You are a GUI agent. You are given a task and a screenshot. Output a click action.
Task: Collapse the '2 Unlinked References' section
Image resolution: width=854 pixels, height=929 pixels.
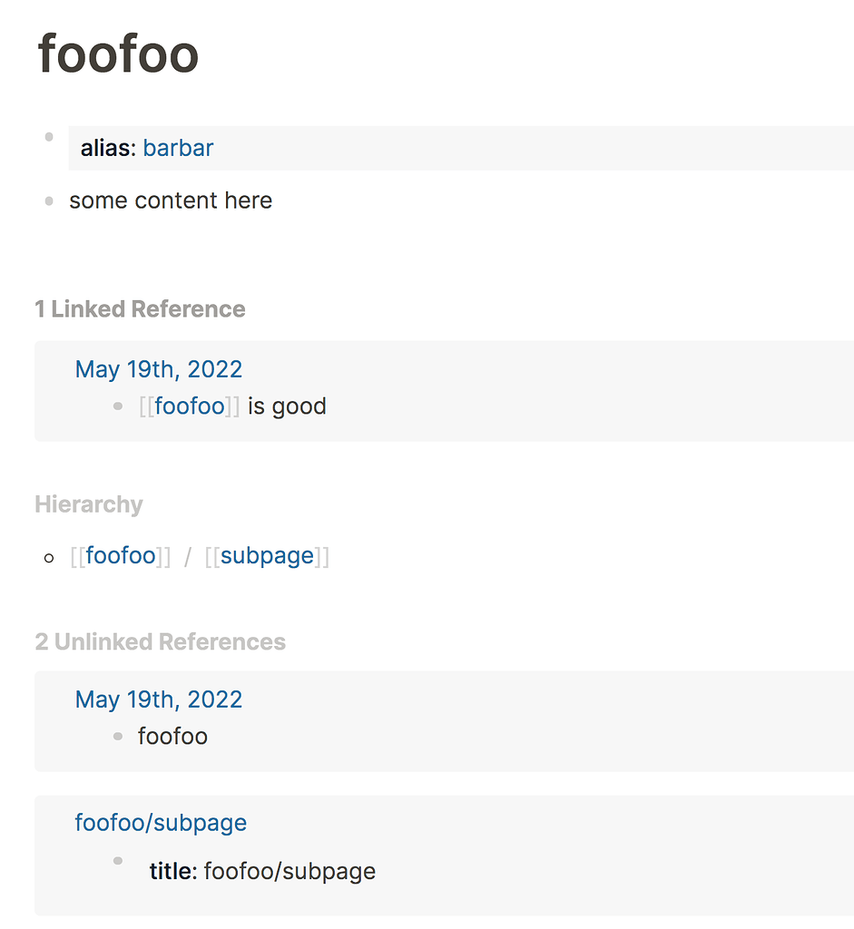tap(160, 641)
